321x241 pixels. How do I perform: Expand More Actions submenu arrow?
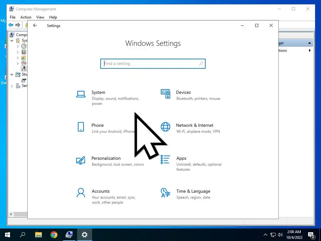pos(310,51)
